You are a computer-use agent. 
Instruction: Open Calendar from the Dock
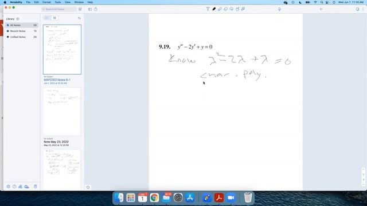click(x=143, y=197)
